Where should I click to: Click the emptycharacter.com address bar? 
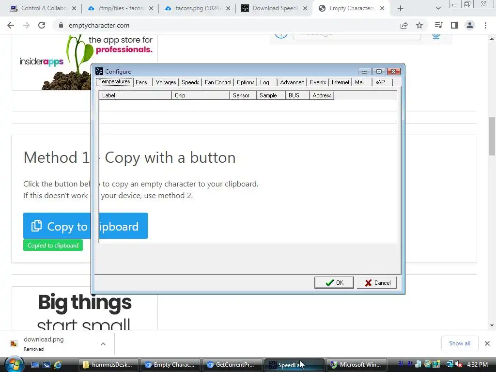(x=228, y=25)
